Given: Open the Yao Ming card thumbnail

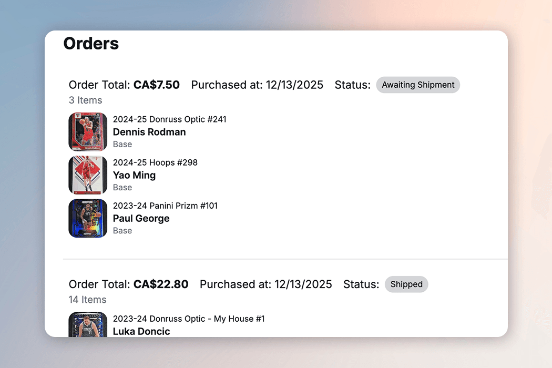Looking at the screenshot, I should coord(88,175).
